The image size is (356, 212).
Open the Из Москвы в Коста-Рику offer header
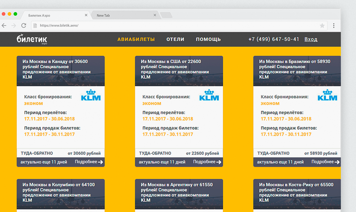point(297,194)
